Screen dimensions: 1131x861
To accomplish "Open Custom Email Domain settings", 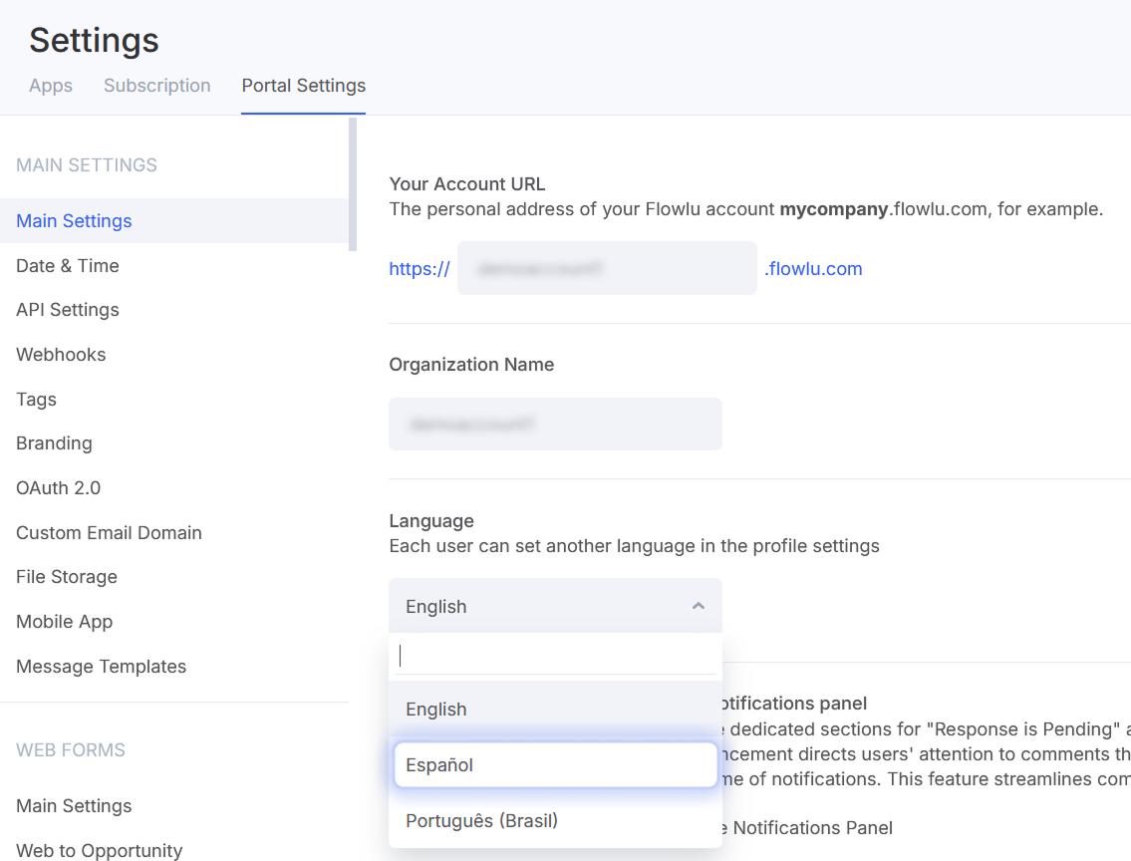I will coord(109,533).
